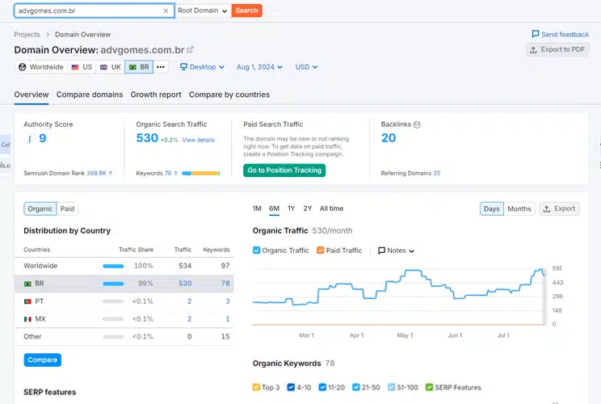The width and height of the screenshot is (601, 404).
Task: Click MX keywords value 1
Action: pos(228,319)
